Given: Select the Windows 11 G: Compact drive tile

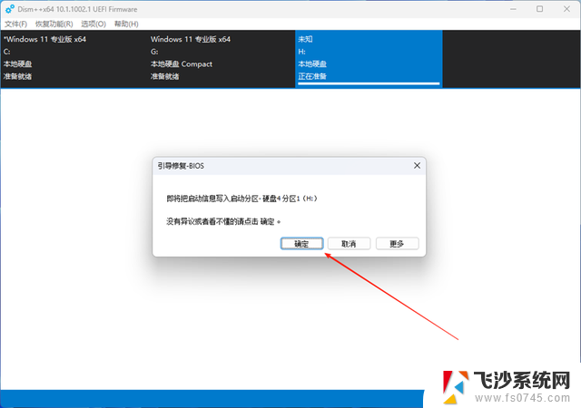Looking at the screenshot, I should coord(222,59).
